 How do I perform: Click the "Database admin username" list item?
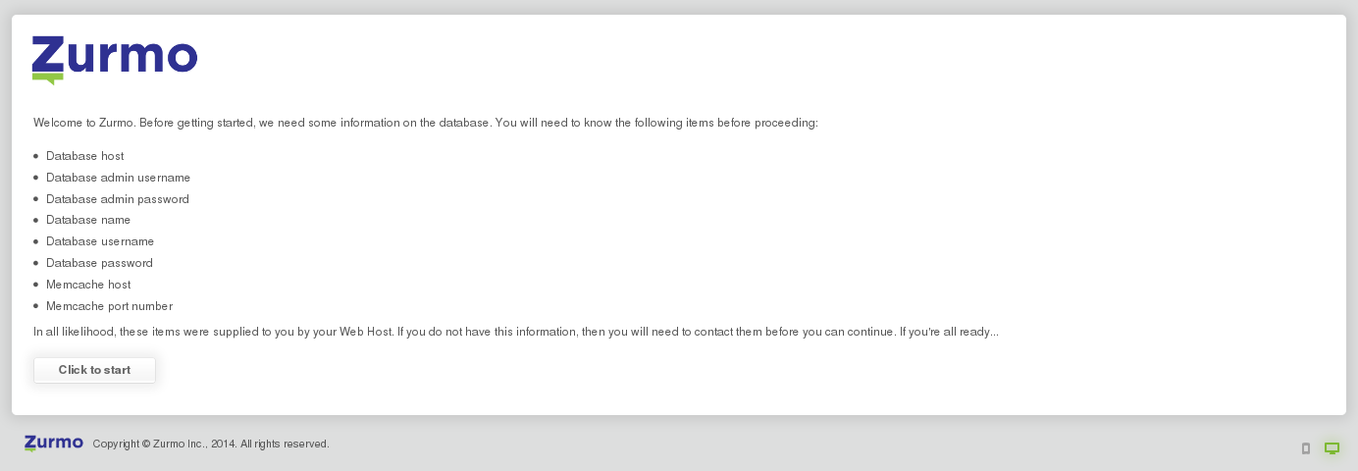(x=118, y=178)
